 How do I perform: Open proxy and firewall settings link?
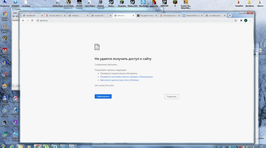click(x=126, y=77)
